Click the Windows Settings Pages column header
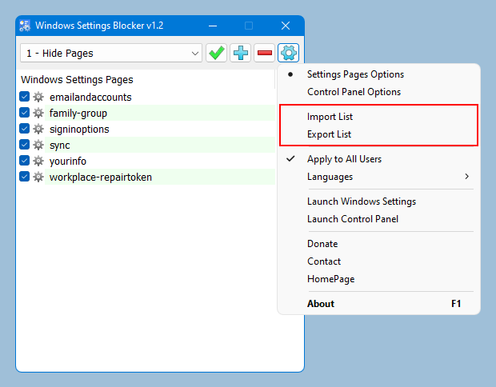This screenshot has height=387, width=496. [x=77, y=80]
